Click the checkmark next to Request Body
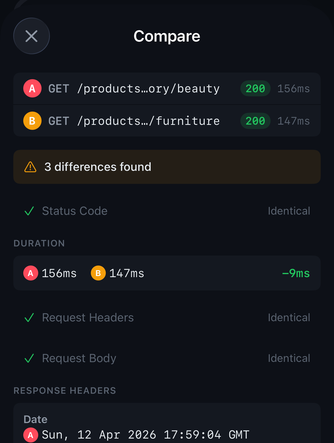 click(29, 358)
